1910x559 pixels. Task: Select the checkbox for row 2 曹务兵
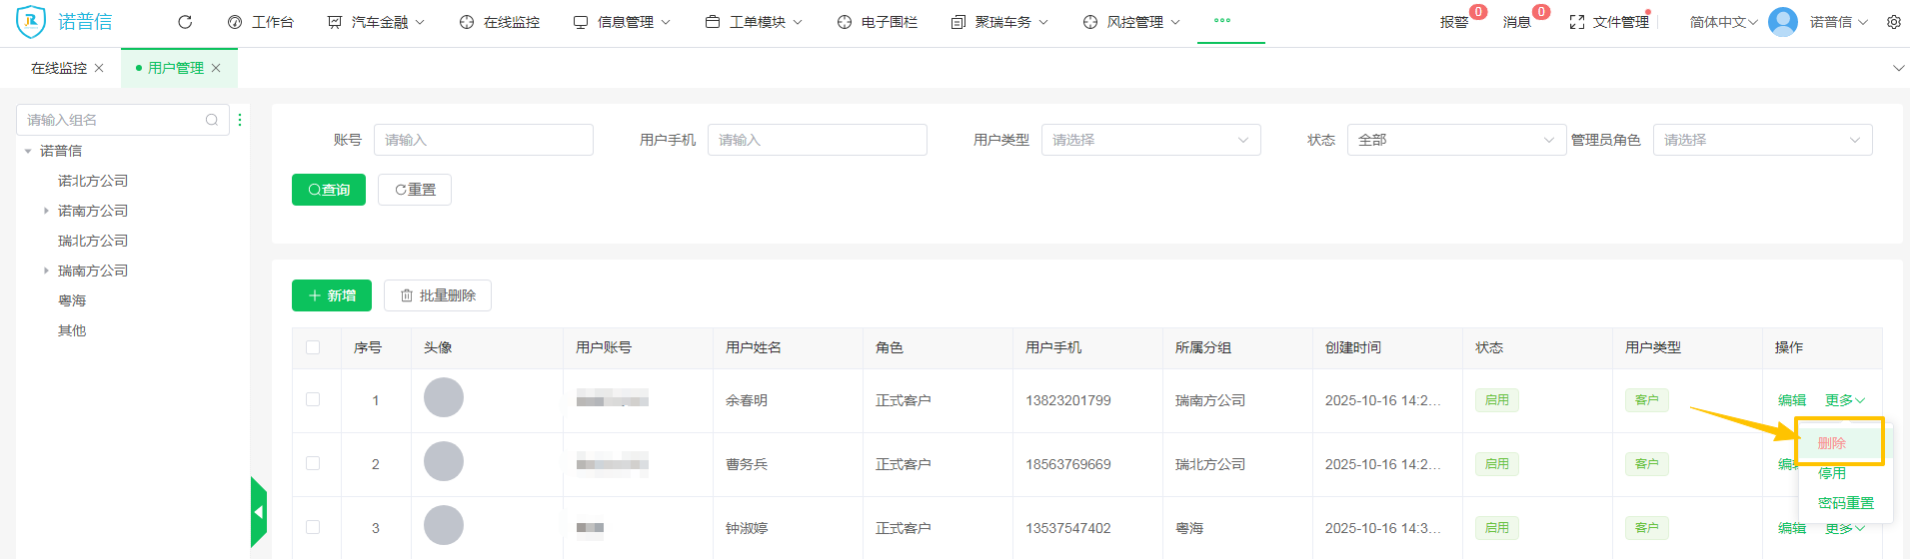(313, 463)
